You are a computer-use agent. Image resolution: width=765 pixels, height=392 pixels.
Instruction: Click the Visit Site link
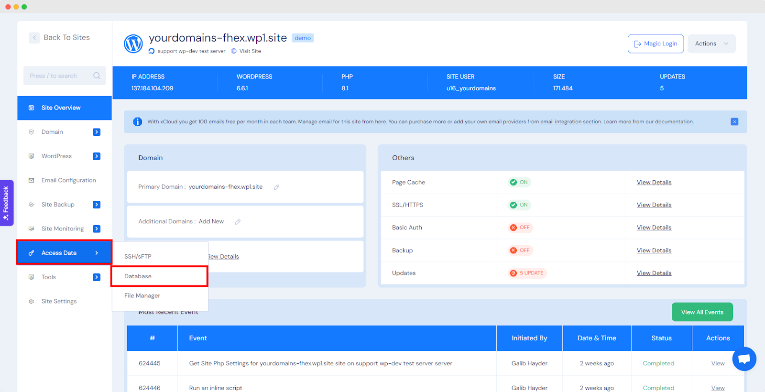point(250,51)
